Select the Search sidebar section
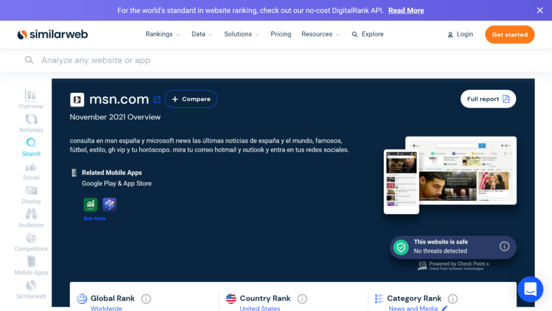 [x=31, y=147]
